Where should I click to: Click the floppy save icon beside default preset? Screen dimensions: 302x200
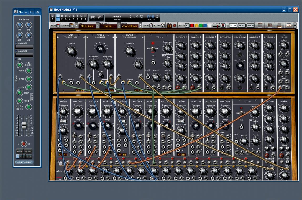[141, 17]
